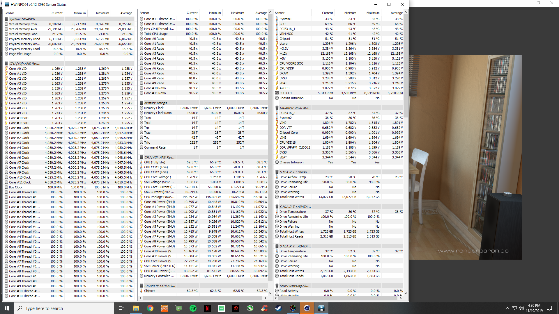
Task: Open the volume control in system tray
Action: (521, 308)
